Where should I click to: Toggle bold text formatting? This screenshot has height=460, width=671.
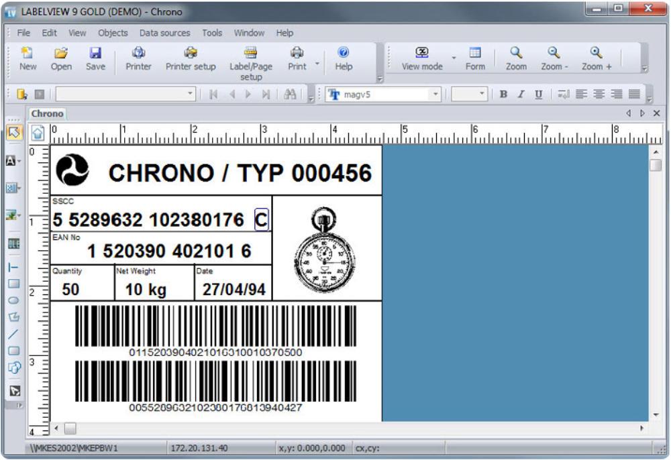503,95
